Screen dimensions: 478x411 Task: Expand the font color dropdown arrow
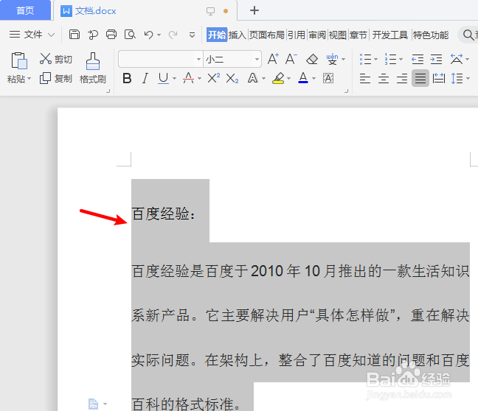314,79
